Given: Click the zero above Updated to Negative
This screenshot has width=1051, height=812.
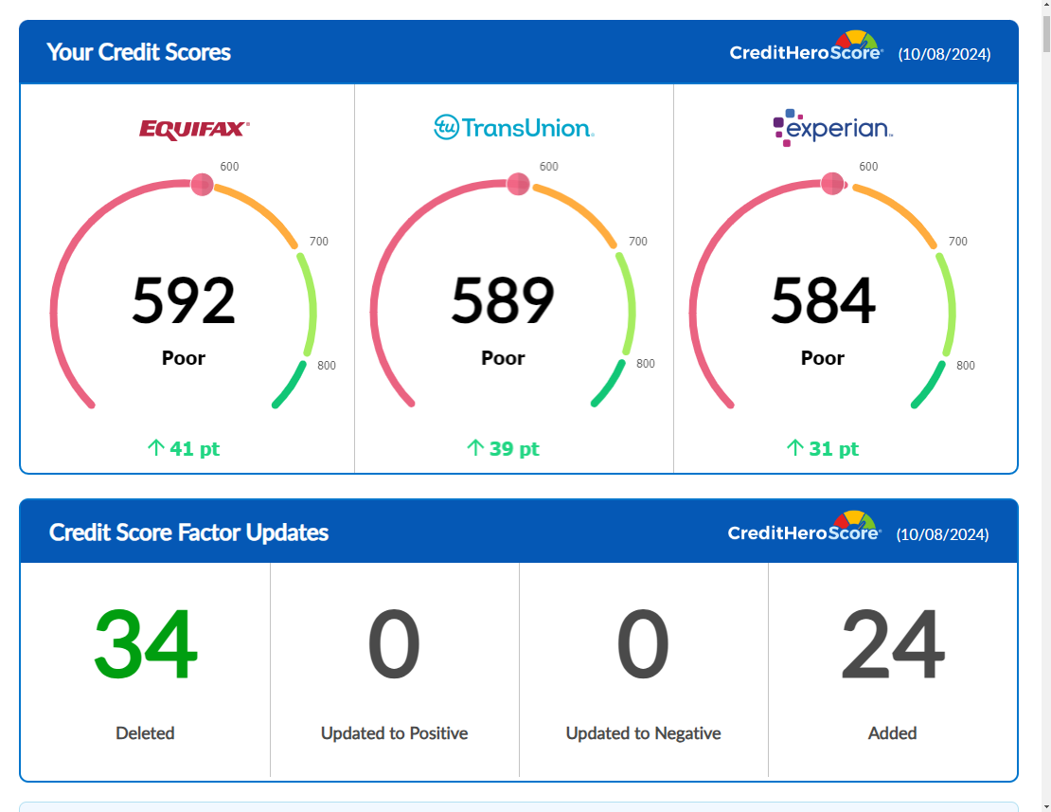Looking at the screenshot, I should [x=643, y=643].
